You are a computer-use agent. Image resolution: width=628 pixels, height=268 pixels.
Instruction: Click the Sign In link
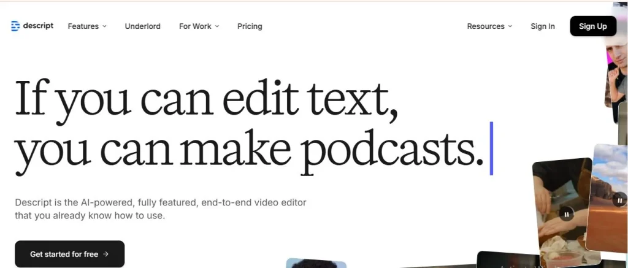coord(542,26)
